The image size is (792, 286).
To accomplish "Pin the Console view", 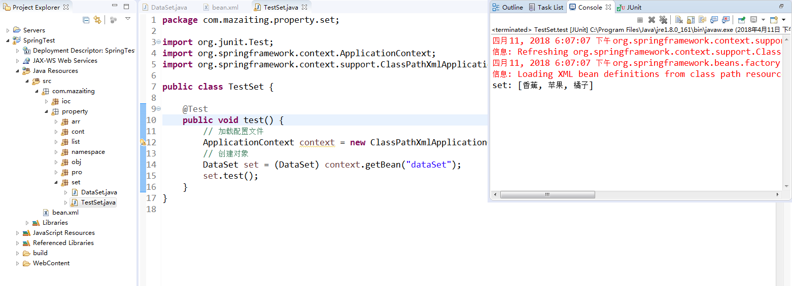I will coord(742,20).
